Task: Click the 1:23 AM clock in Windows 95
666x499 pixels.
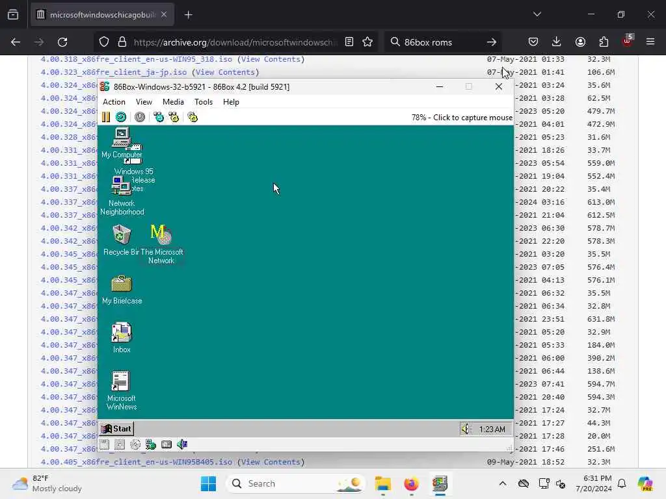Action: pos(492,429)
